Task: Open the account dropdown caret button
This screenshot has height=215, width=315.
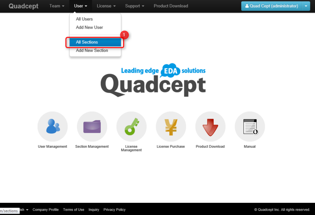Action: coord(306,6)
